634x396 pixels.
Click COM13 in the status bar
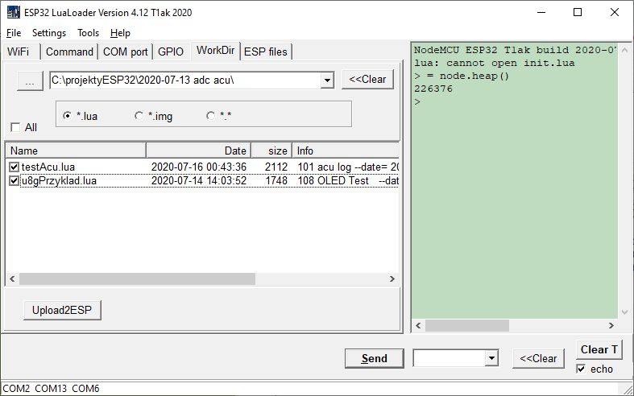pyautogui.click(x=51, y=388)
